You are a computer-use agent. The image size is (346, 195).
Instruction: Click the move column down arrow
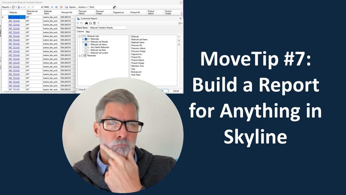(179, 44)
